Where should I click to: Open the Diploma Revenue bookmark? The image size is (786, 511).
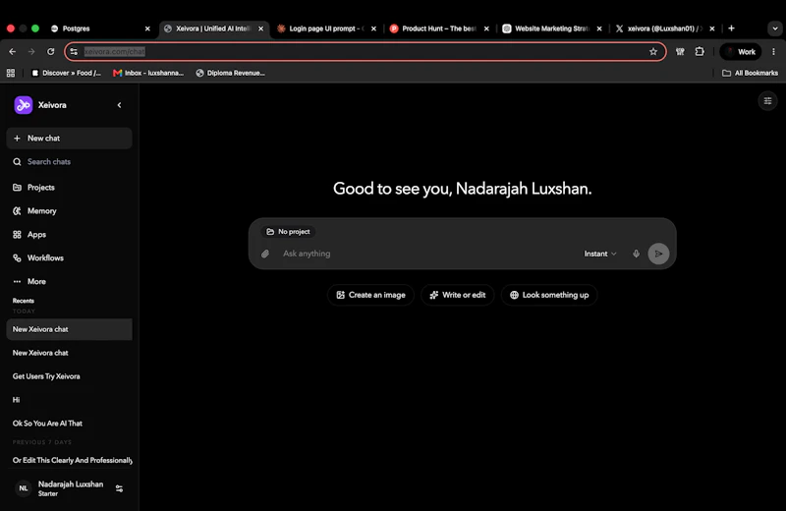(x=231, y=73)
